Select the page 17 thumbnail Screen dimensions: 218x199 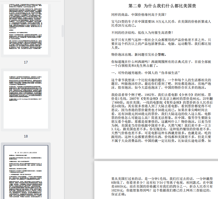[x=26, y=29]
